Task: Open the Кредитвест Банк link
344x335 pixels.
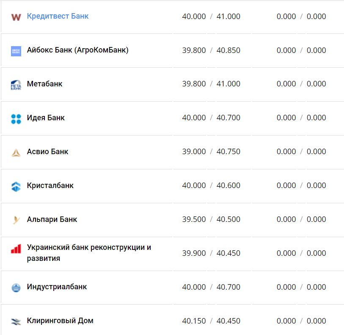Action: click(58, 16)
